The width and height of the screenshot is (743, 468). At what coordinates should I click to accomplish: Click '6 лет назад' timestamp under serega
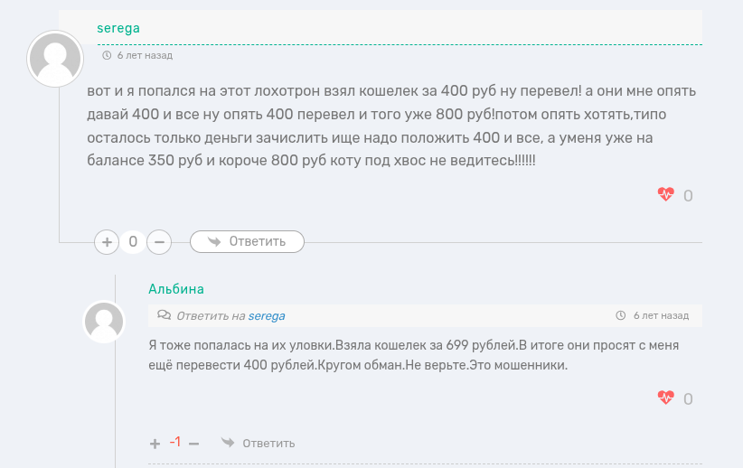[x=145, y=55]
